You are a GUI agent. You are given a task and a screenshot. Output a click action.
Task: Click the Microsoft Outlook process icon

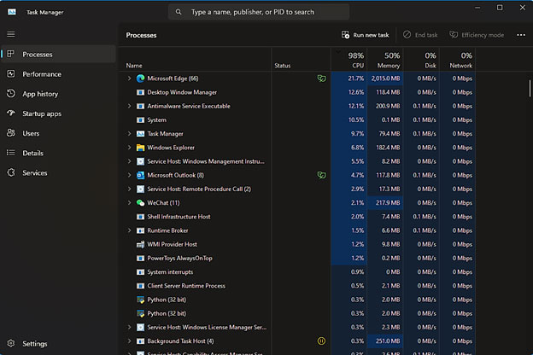click(x=140, y=175)
